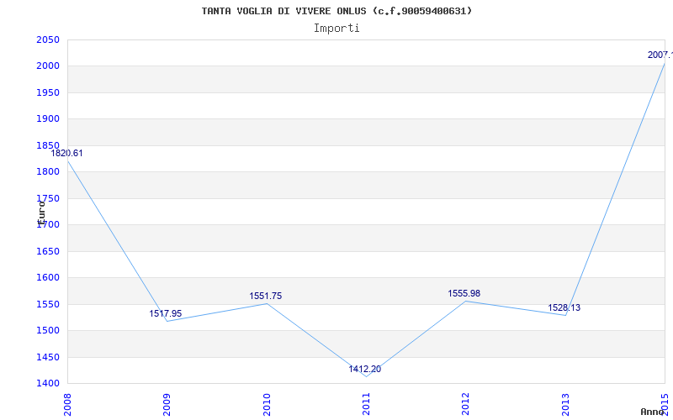Click the partially visible 2007 peak label

click(660, 55)
